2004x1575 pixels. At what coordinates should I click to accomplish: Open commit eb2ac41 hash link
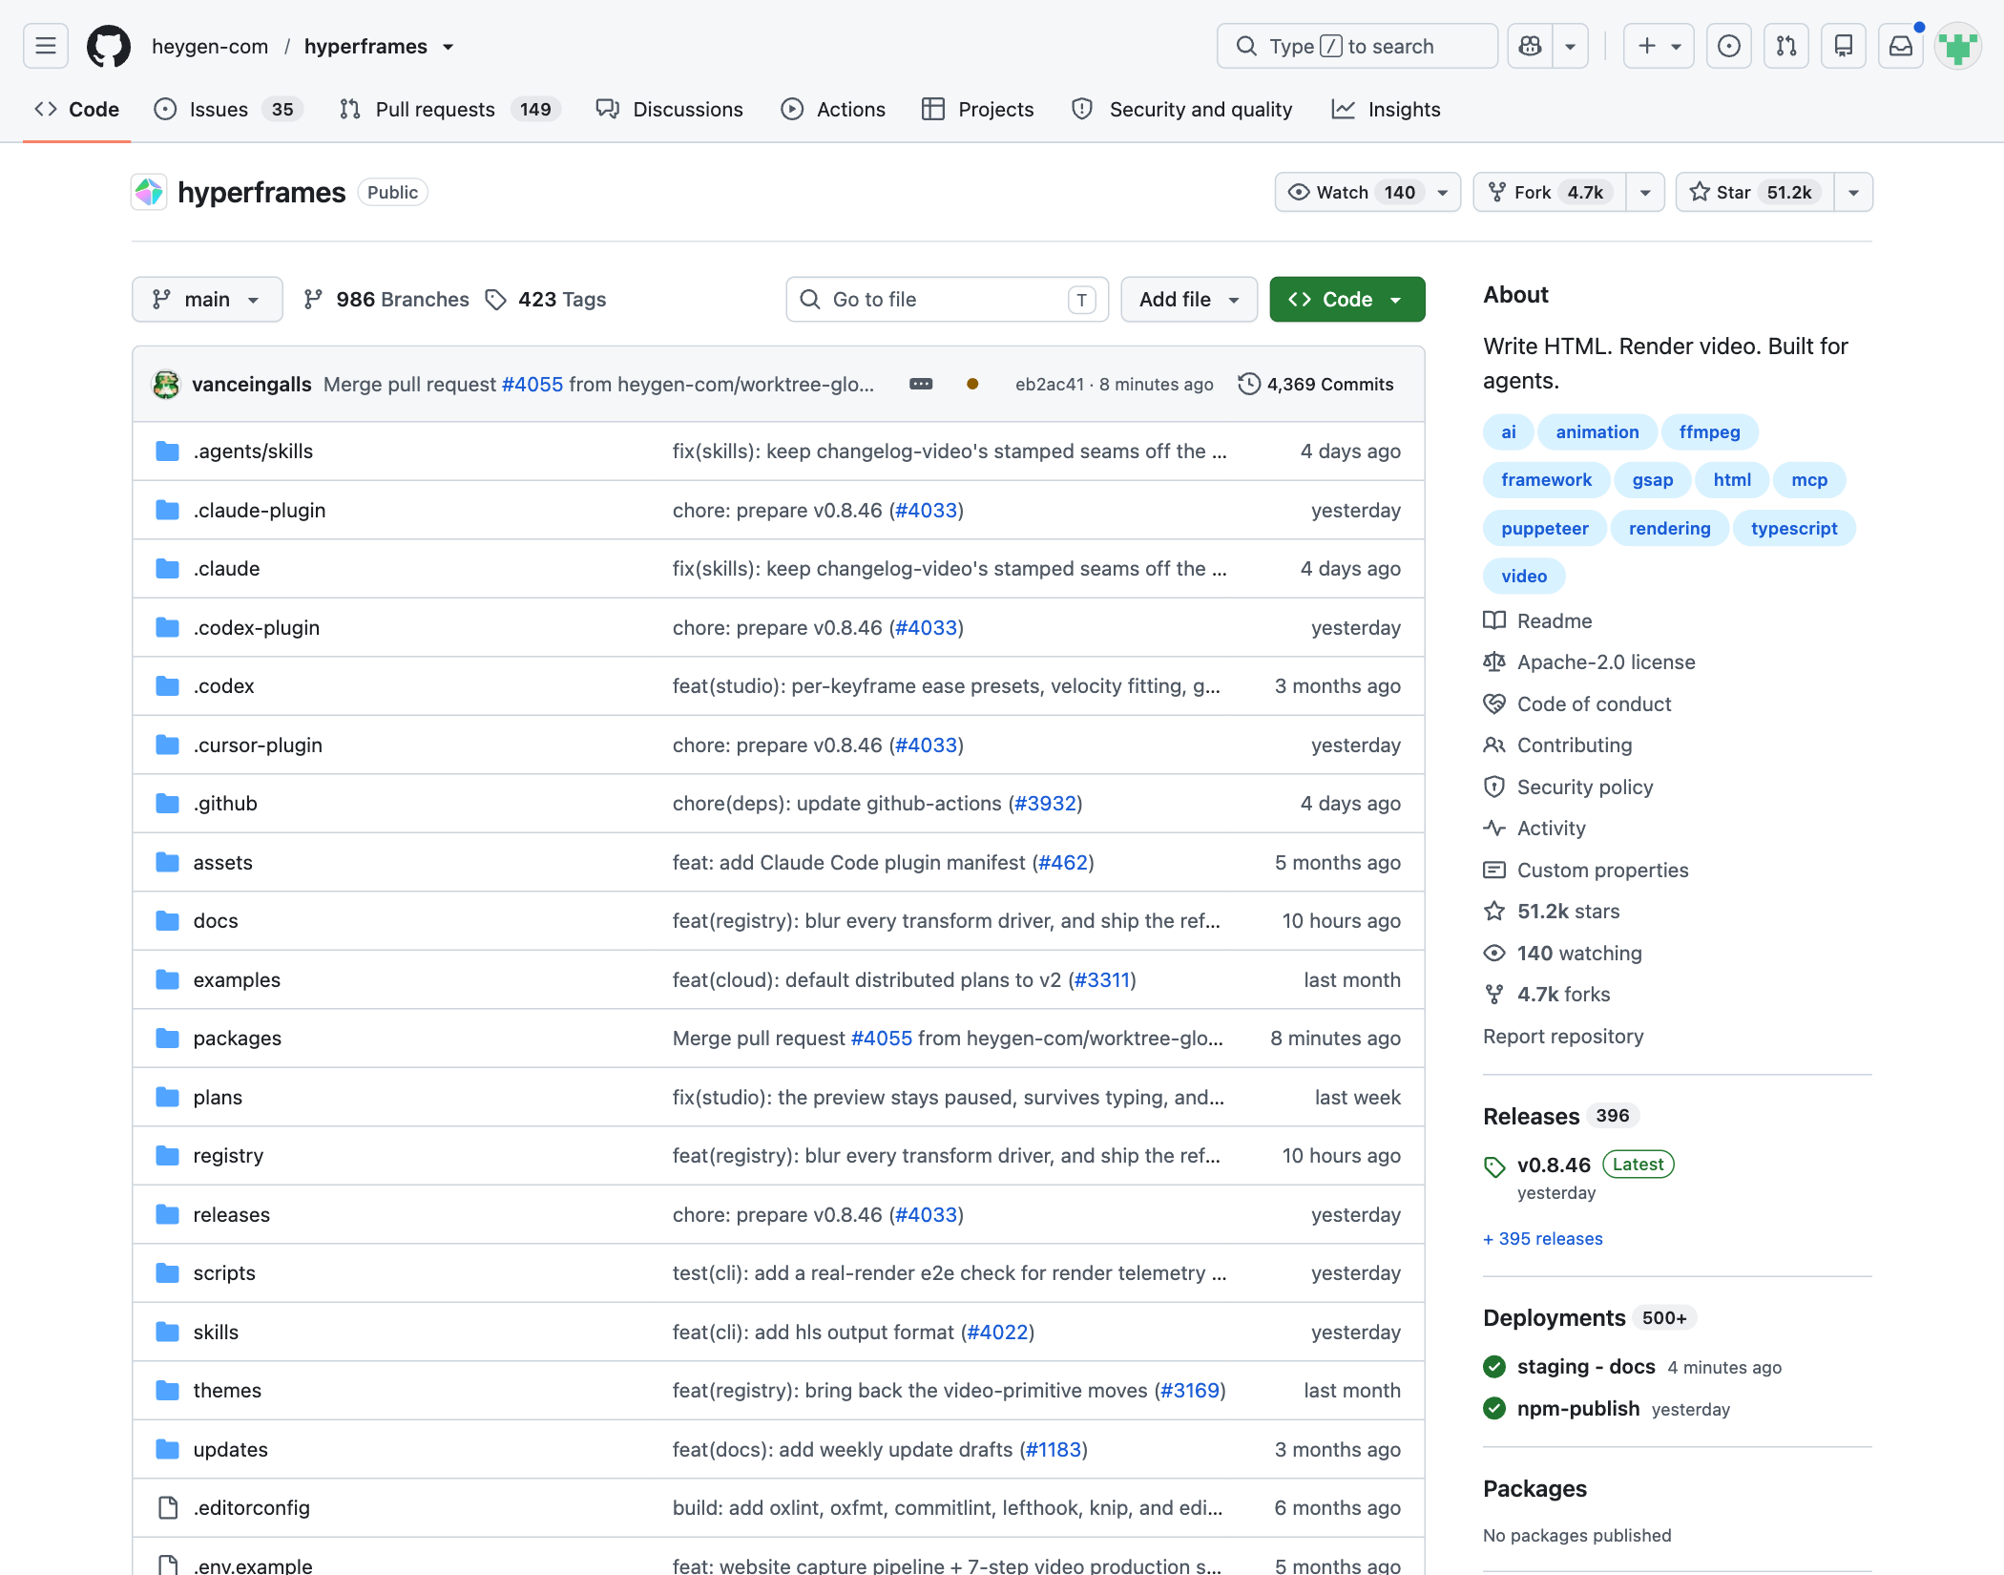pos(1050,385)
